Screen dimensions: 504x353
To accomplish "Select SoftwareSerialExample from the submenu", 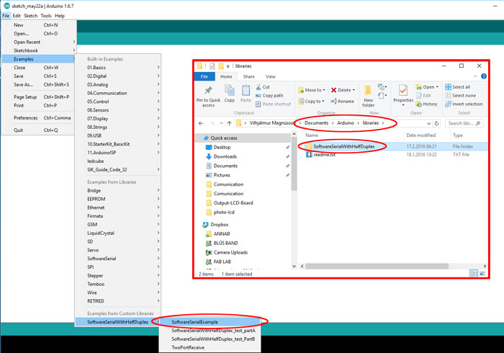I will (x=210, y=322).
